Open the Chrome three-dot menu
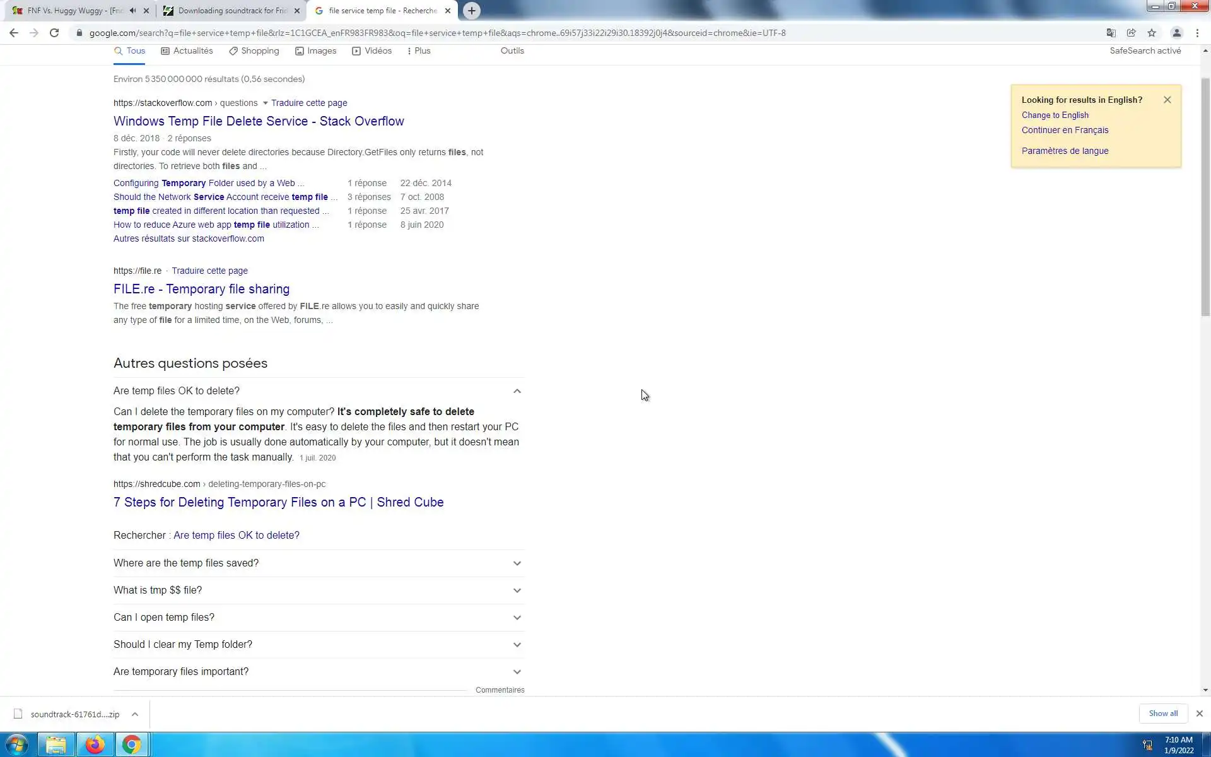 click(1197, 33)
